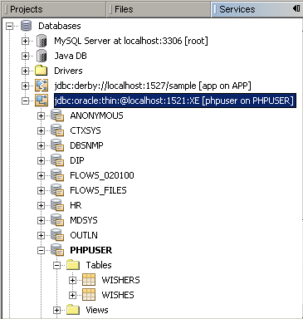Select the FLOWS_FILES schema name

tap(98, 190)
